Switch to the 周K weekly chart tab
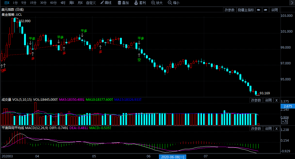Viewport: 295px width, 159px height. tap(71, 3)
